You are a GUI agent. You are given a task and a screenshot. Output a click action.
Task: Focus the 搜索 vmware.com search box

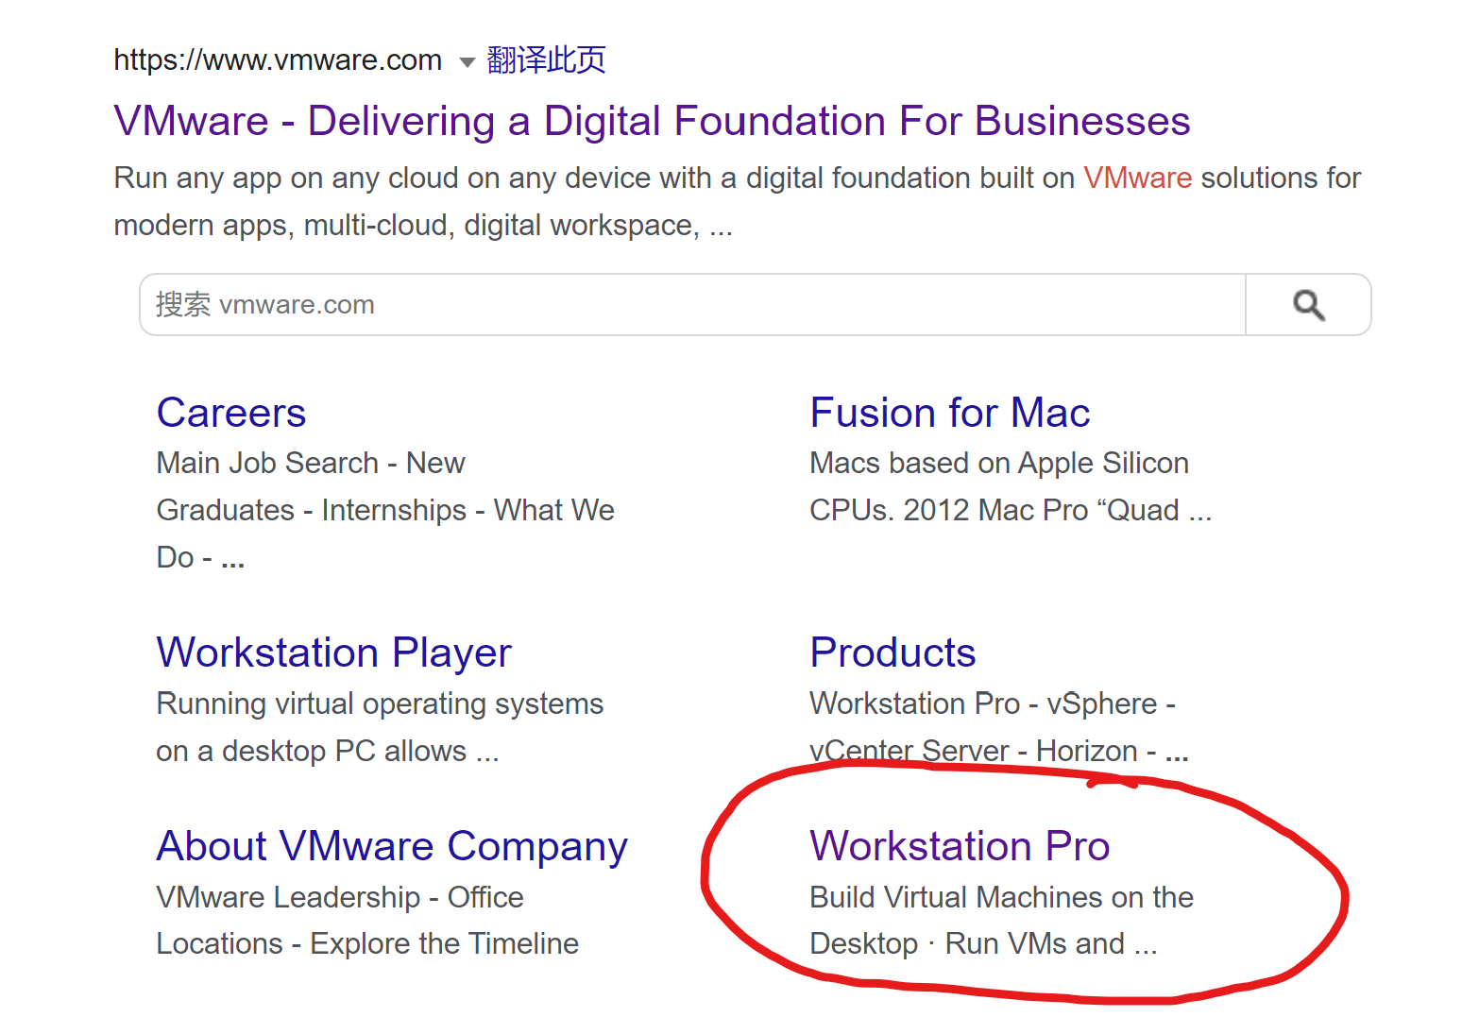click(692, 305)
